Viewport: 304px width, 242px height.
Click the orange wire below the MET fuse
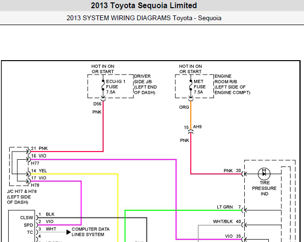tap(191, 115)
